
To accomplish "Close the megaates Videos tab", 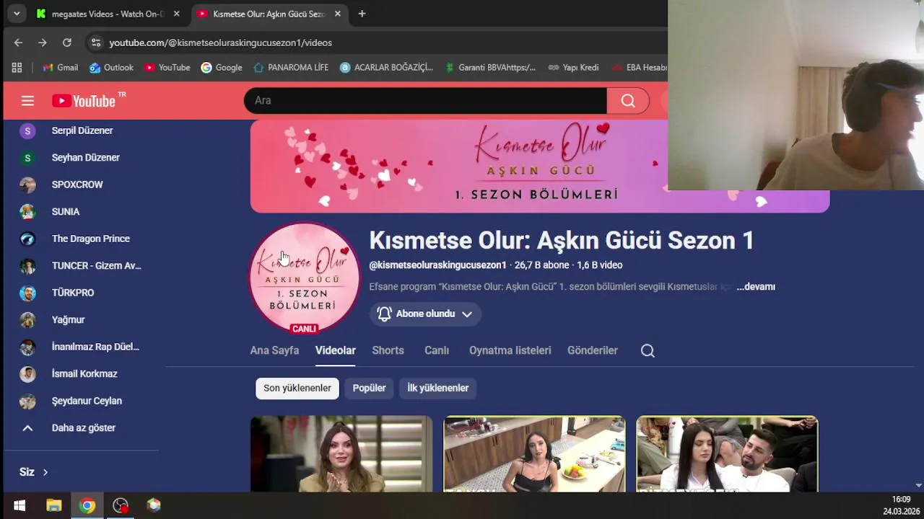I will click(176, 14).
